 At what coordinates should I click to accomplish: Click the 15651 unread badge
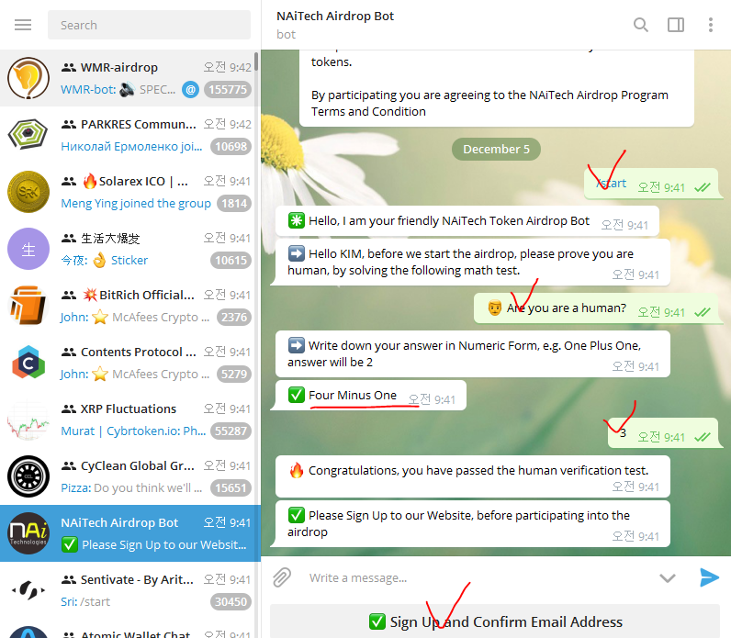231,487
